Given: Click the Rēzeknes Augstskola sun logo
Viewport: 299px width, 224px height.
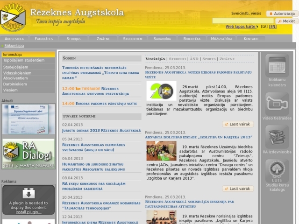Looking at the screenshot, I should [13, 18].
